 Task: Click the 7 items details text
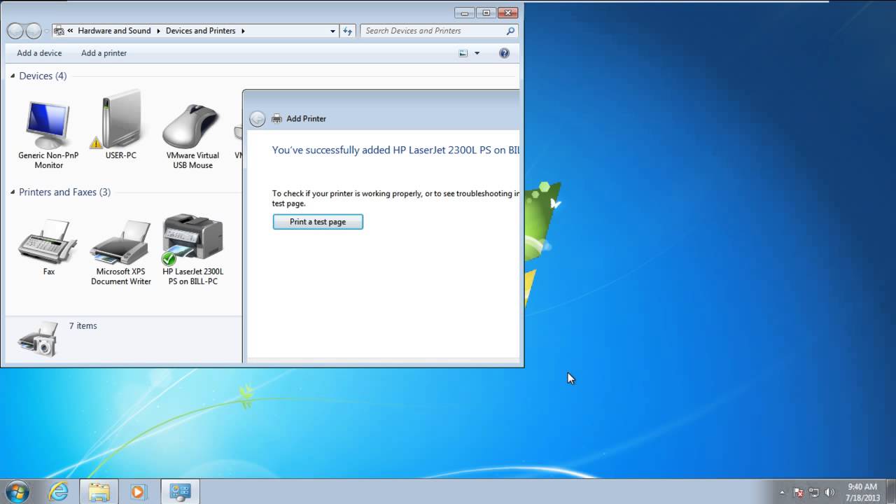83,326
